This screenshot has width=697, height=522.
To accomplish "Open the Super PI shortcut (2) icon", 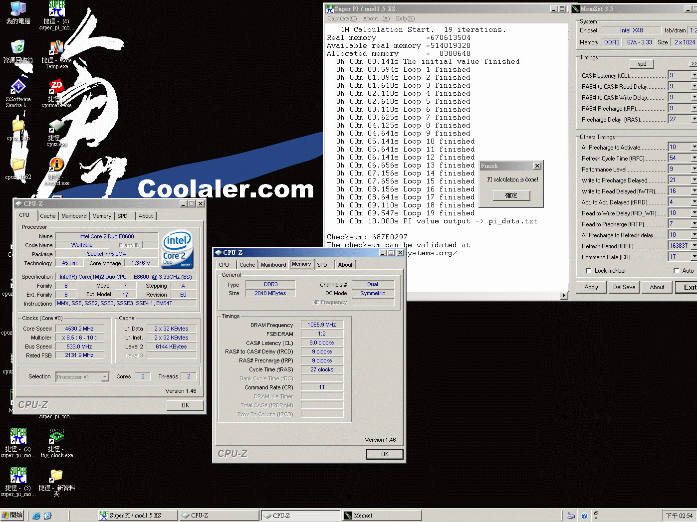I will click(18, 443).
